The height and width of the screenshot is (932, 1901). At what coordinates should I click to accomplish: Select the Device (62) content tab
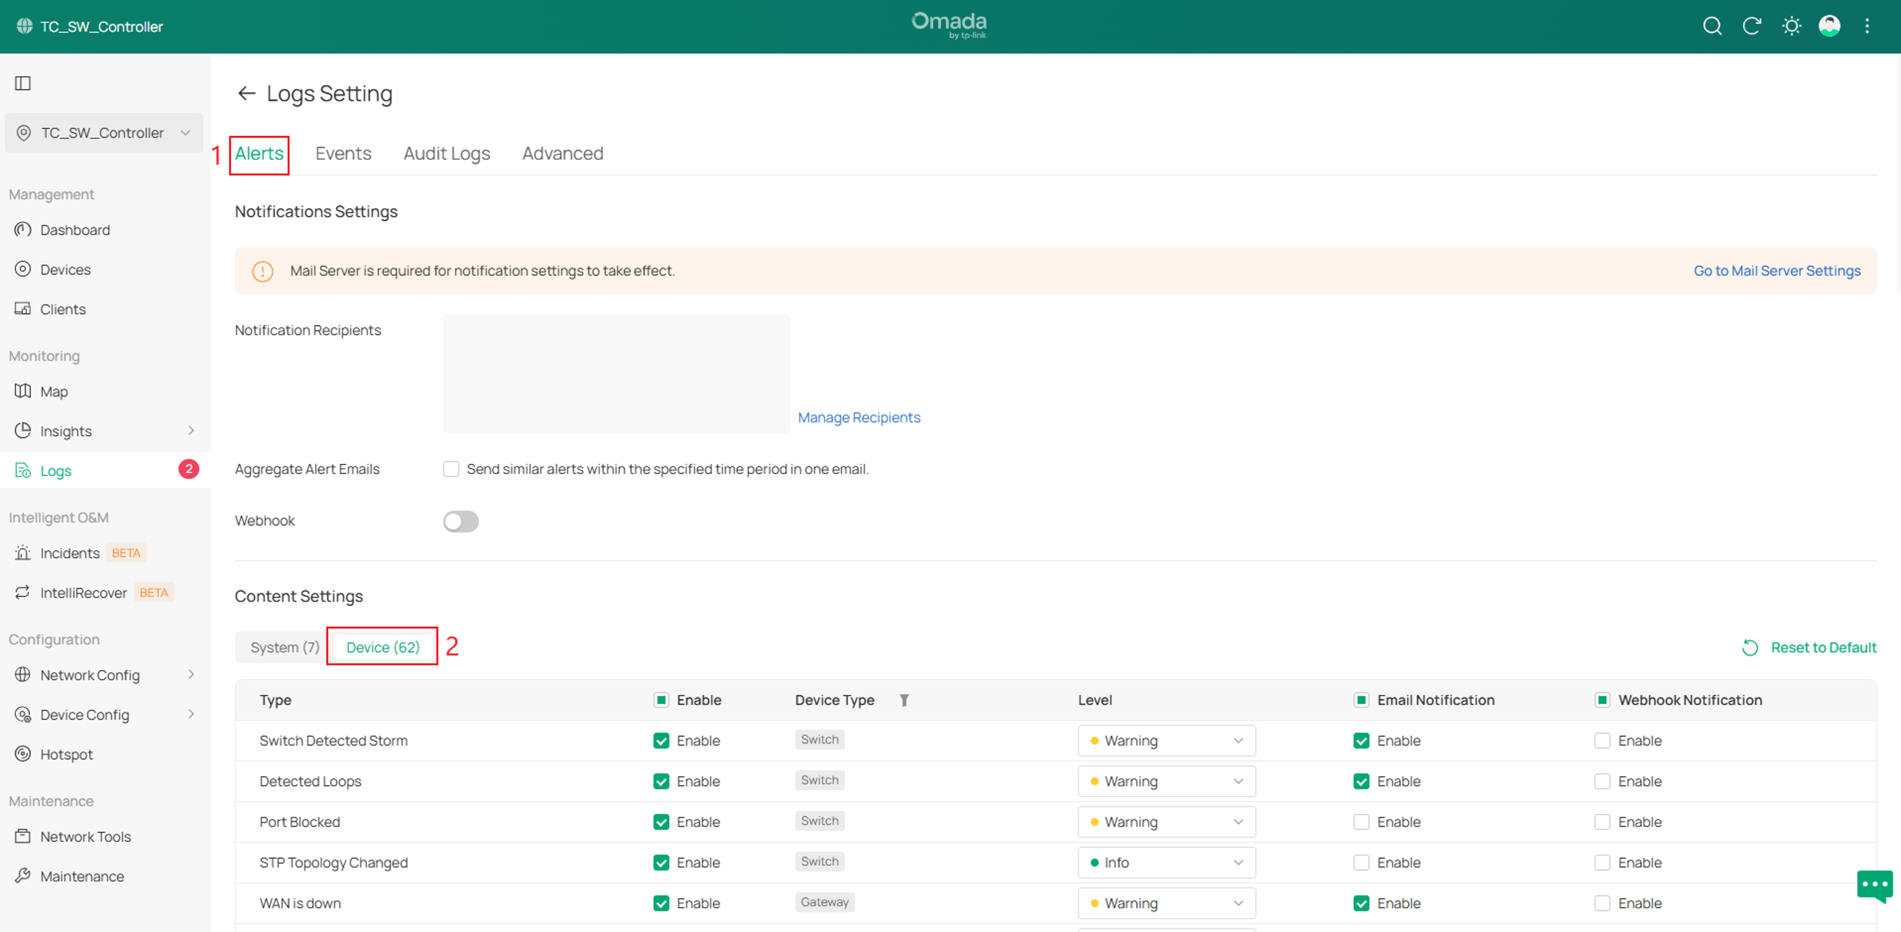pos(383,647)
